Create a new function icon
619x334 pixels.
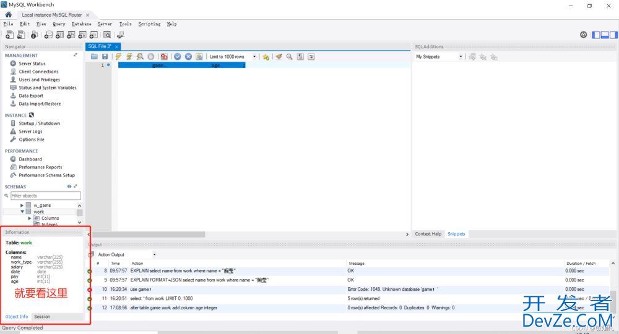coord(93,35)
